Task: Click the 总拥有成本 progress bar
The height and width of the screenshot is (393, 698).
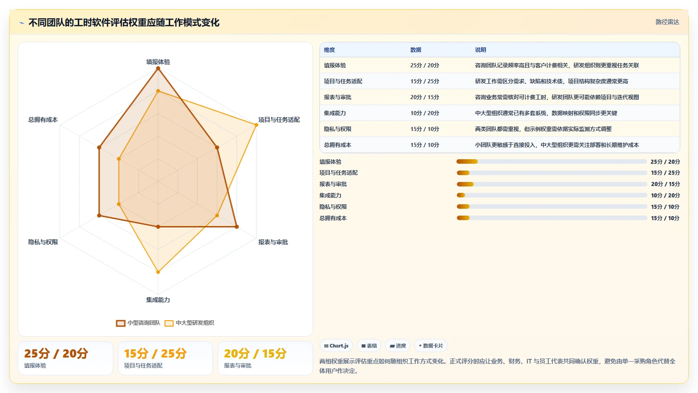Action: 551,218
